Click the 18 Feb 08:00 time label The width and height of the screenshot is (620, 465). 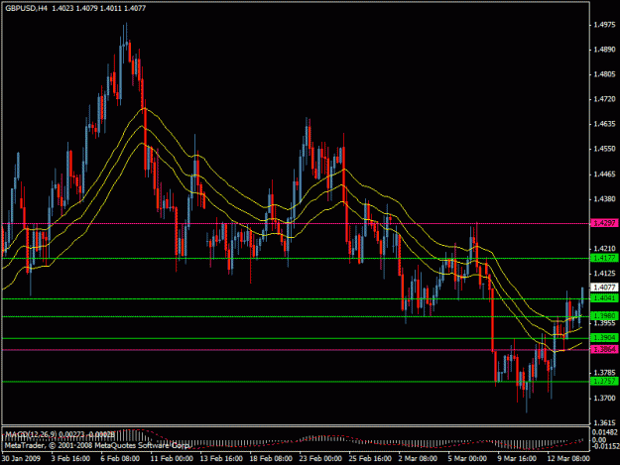pyautogui.click(x=271, y=459)
